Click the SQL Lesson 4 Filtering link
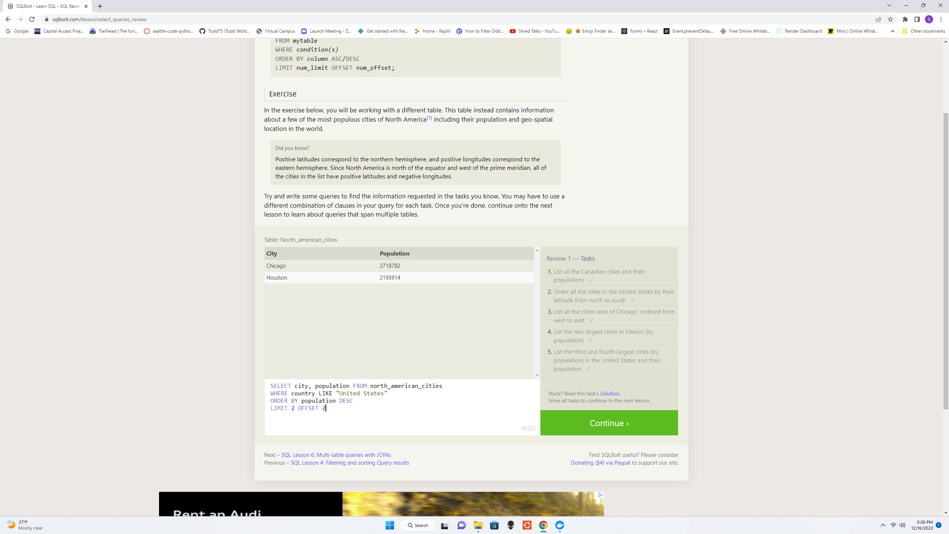 (350, 463)
